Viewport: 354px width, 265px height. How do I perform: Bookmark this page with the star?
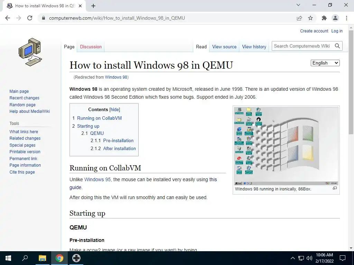tap(310, 18)
